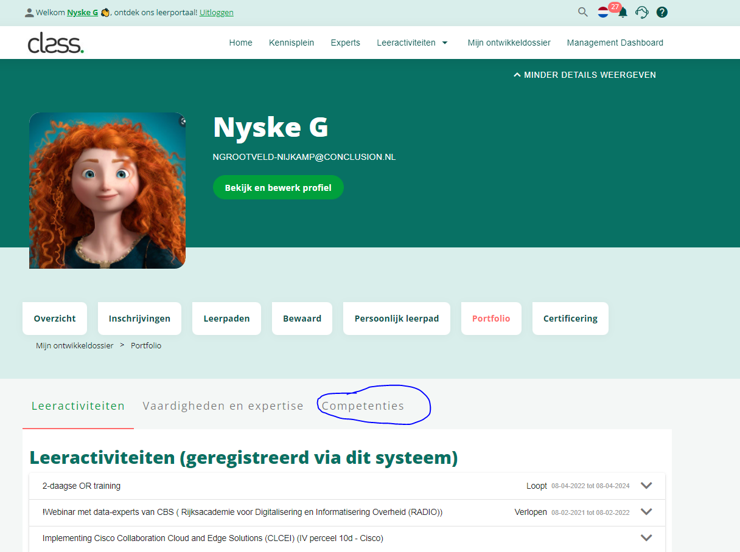The height and width of the screenshot is (552, 740).
Task: Click the search magnifier icon
Action: pos(583,12)
